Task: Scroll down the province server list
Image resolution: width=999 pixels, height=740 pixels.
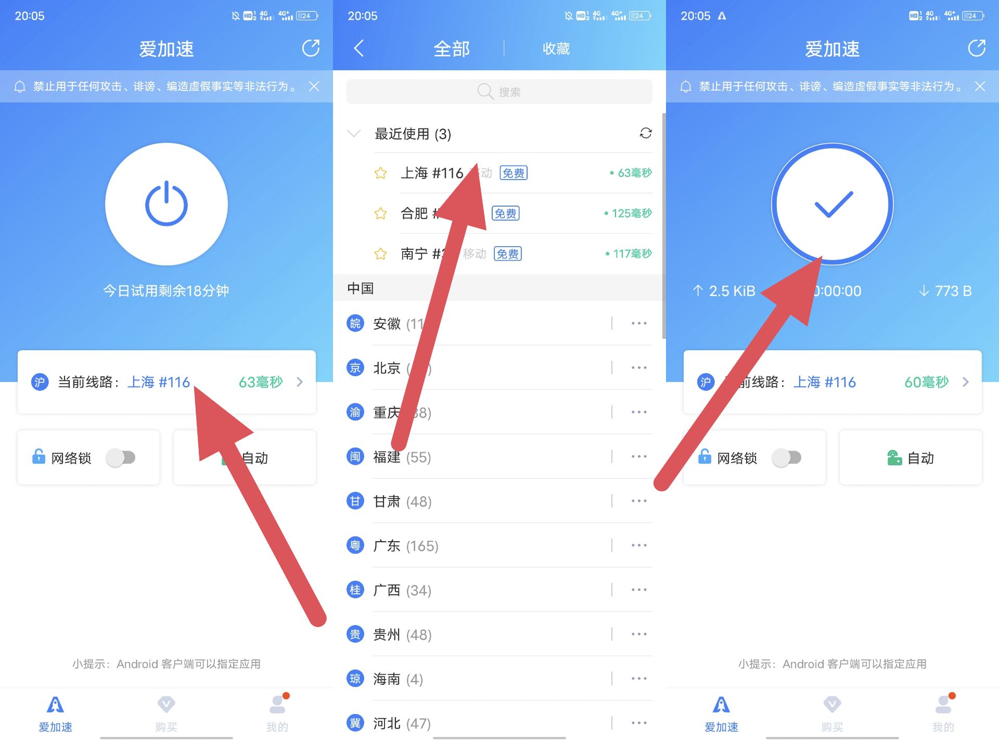Action: pyautogui.click(x=499, y=544)
